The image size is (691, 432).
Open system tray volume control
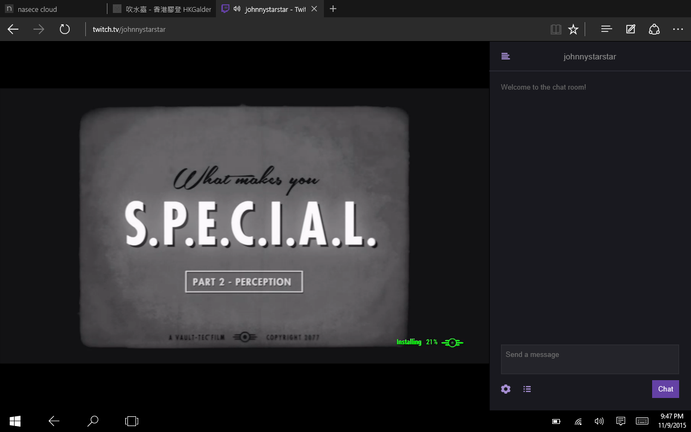pyautogui.click(x=599, y=421)
